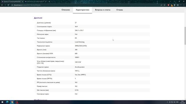Click the 300 typical brightness value
Viewport: 186px width, 104px height.
coord(76,50)
